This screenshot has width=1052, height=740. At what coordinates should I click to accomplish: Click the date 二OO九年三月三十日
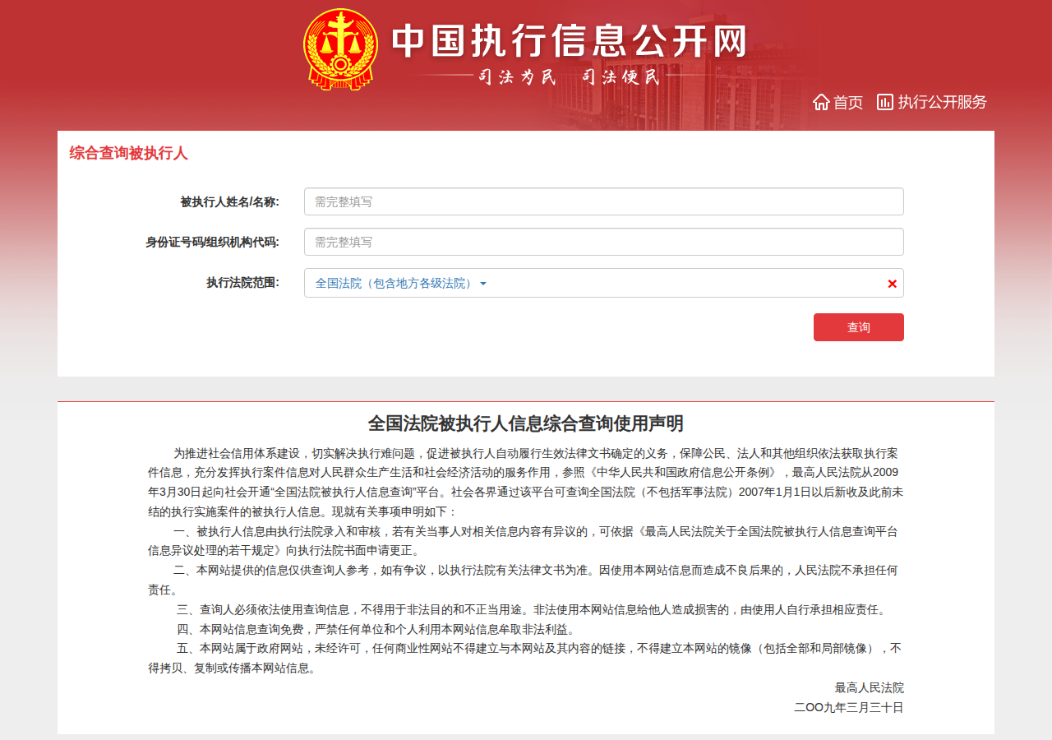[x=849, y=707]
